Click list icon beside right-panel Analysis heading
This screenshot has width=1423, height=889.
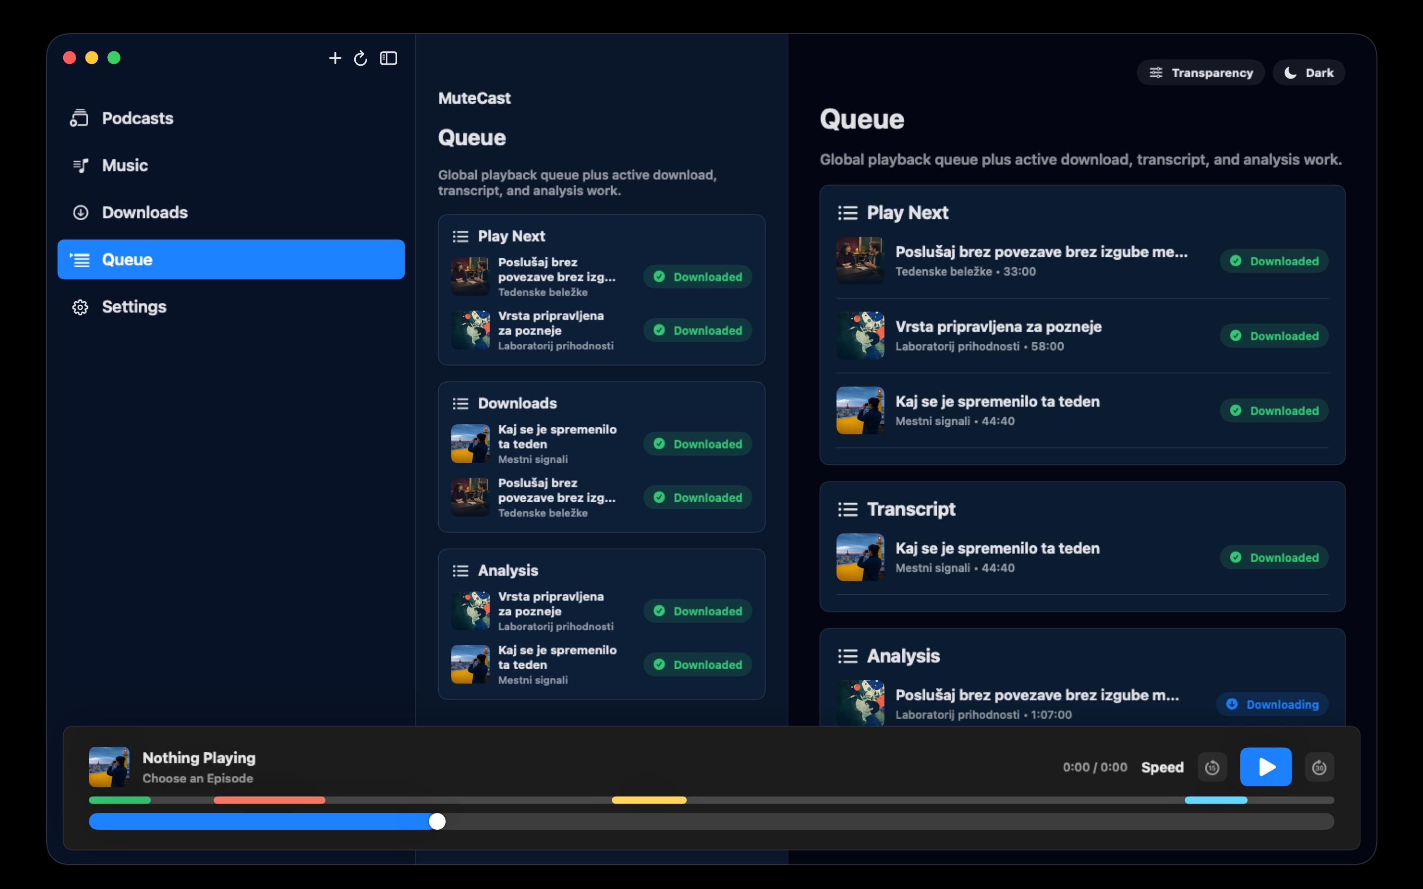[847, 656]
